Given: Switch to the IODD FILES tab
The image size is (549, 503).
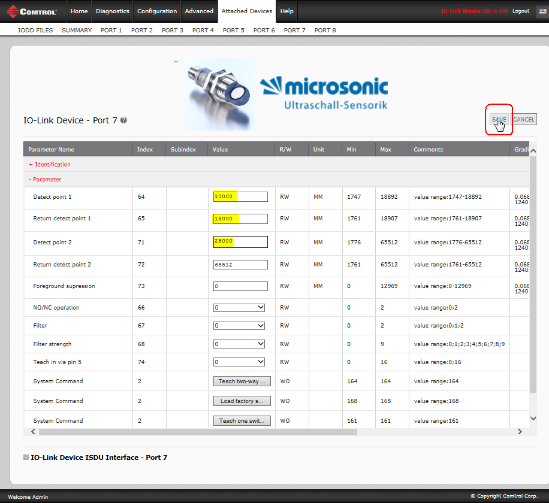Looking at the screenshot, I should tap(35, 30).
